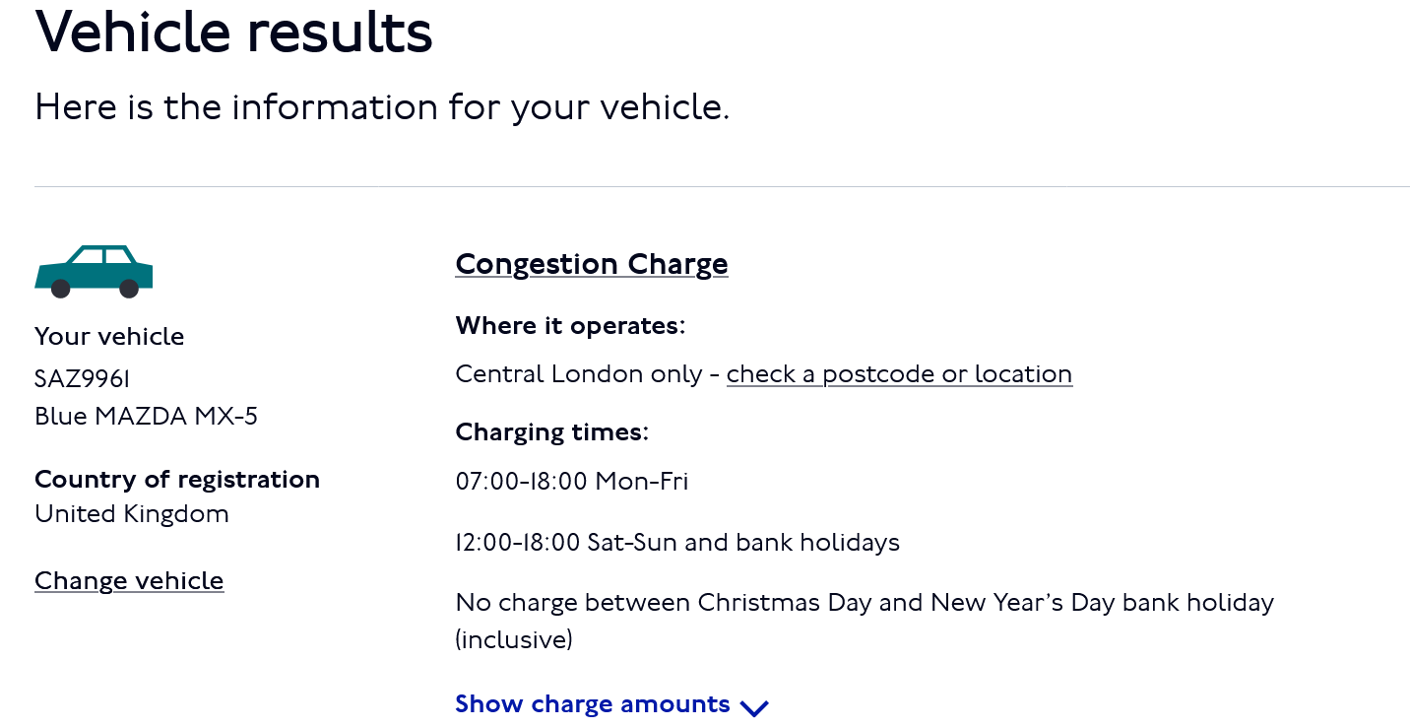Click the Vehicle results page heading

click(233, 32)
